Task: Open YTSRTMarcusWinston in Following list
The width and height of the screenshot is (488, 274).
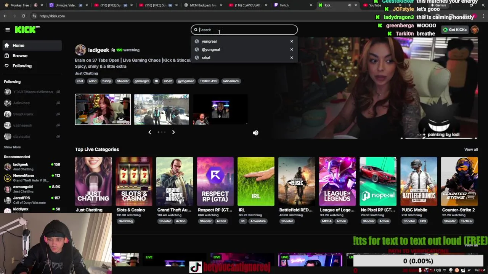Action: click(32, 92)
